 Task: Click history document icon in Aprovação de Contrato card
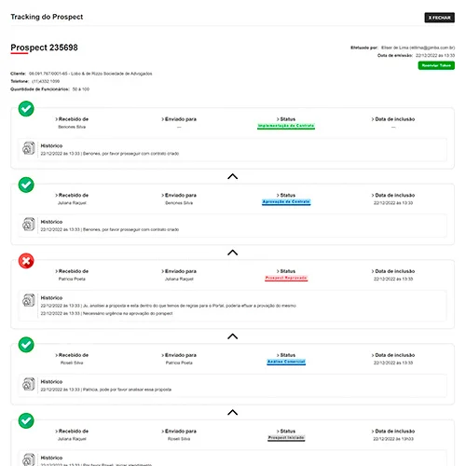tap(29, 225)
